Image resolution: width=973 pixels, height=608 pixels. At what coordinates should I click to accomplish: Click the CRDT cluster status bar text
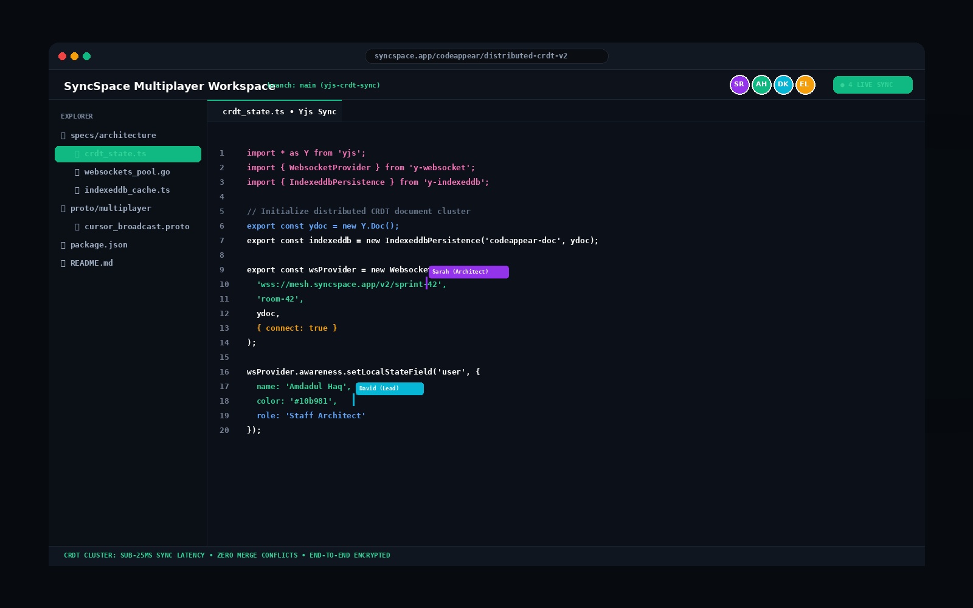click(x=227, y=555)
